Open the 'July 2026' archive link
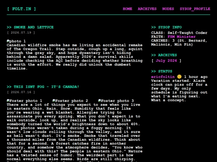217x162 pixels. pyautogui.click(x=166, y=61)
